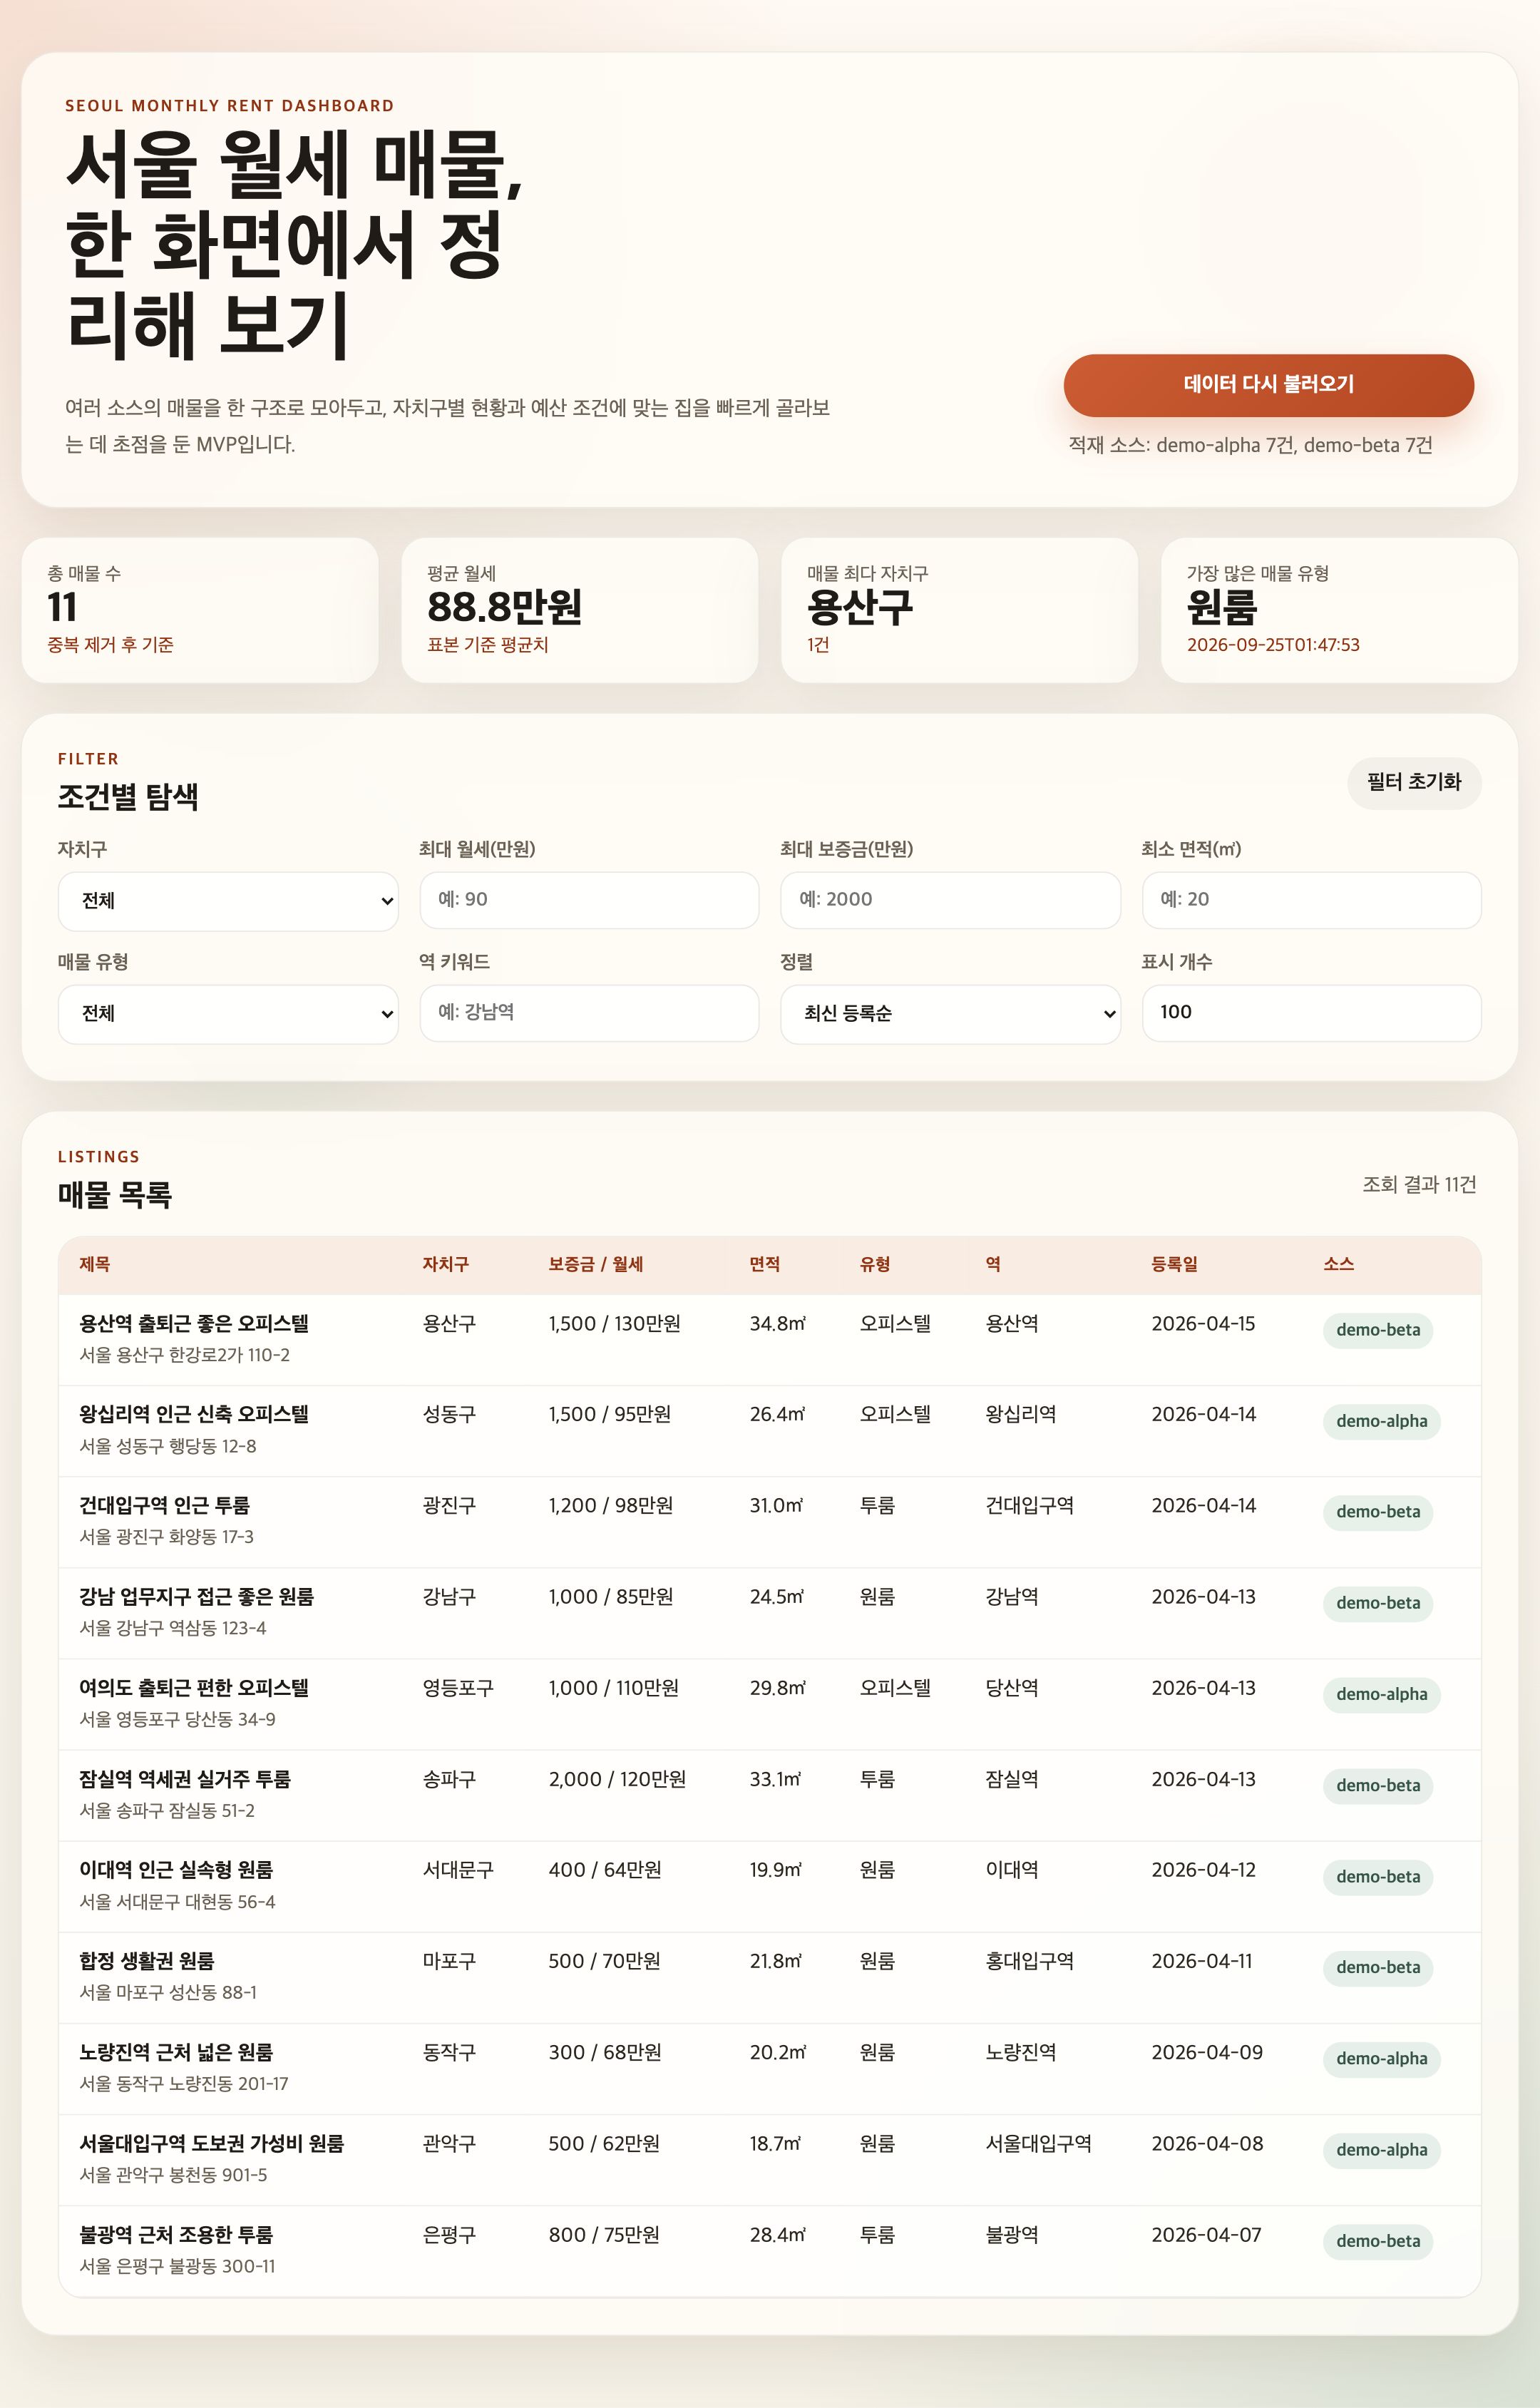Select listing 강남 업무지구 접근 좋은 원룸
Image resolution: width=1540 pixels, height=2408 pixels.
pyautogui.click(x=197, y=1597)
